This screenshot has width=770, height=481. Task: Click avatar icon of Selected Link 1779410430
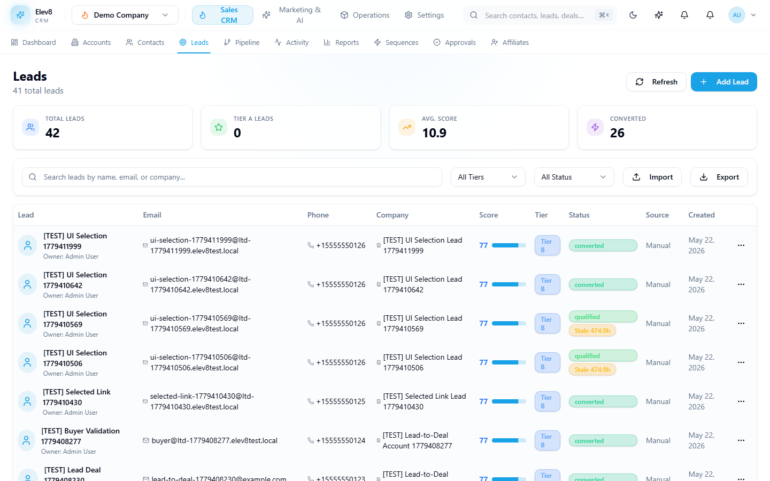(27, 401)
